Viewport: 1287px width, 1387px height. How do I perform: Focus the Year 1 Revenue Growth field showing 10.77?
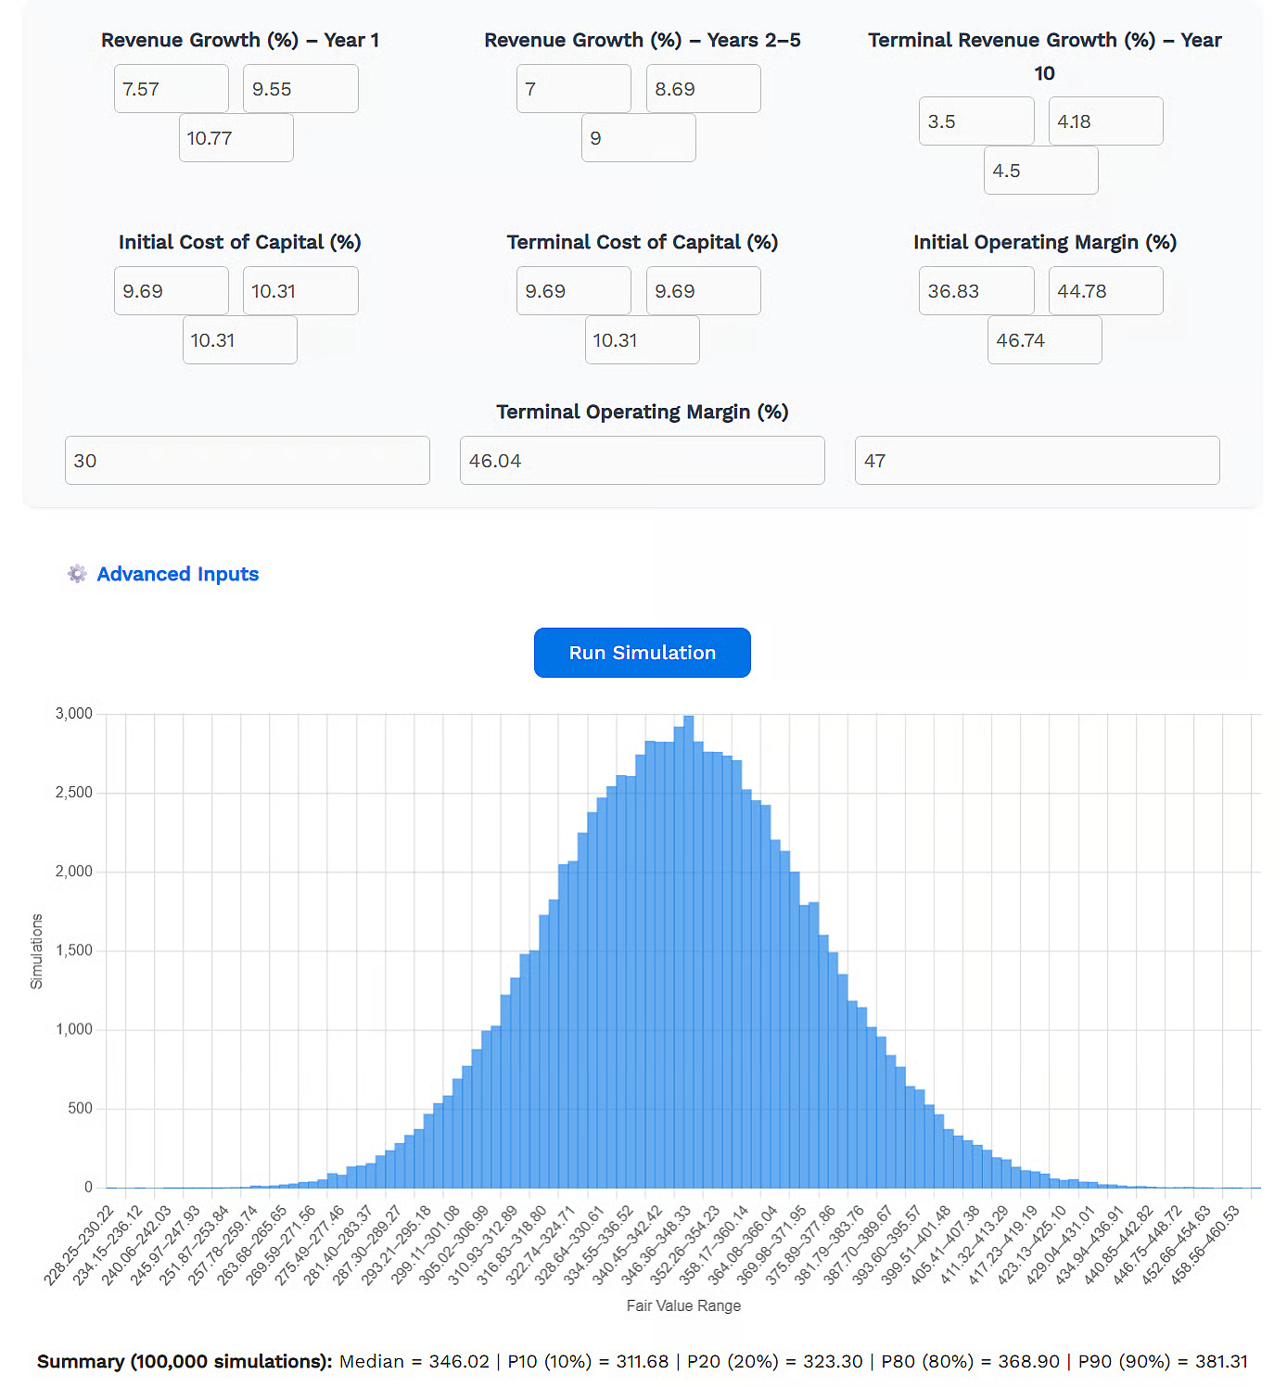click(236, 138)
